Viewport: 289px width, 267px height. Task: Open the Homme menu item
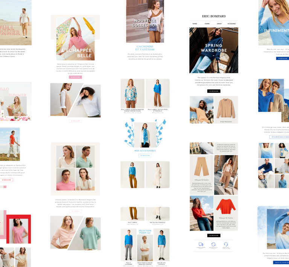207,24
